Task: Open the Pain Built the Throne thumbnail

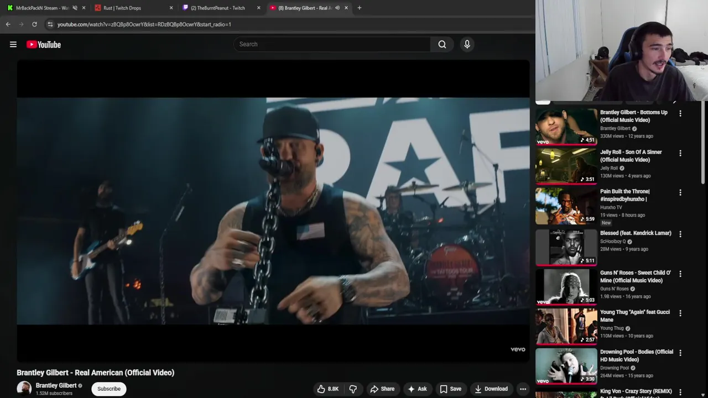Action: pos(566,206)
